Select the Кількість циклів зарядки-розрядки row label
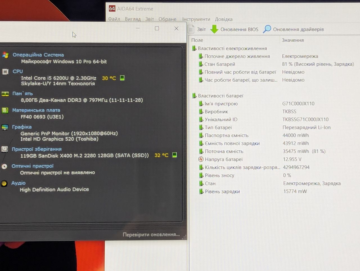The width and height of the screenshot is (360, 271). (242, 167)
